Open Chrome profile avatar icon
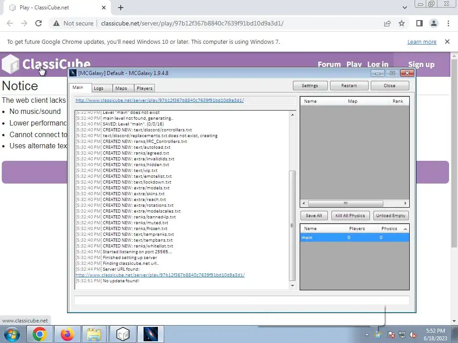Image resolution: width=458 pixels, height=343 pixels. (x=434, y=23)
